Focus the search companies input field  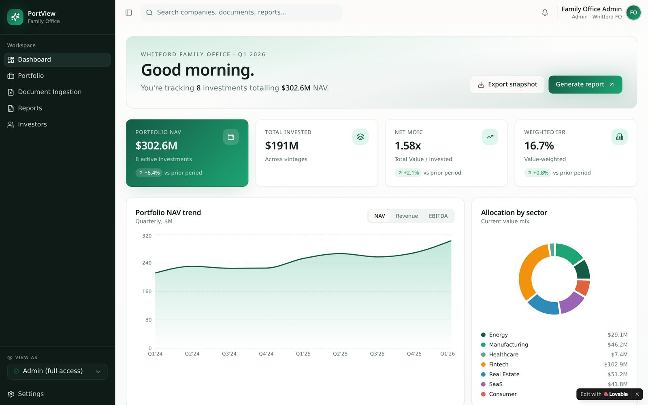pyautogui.click(x=241, y=13)
